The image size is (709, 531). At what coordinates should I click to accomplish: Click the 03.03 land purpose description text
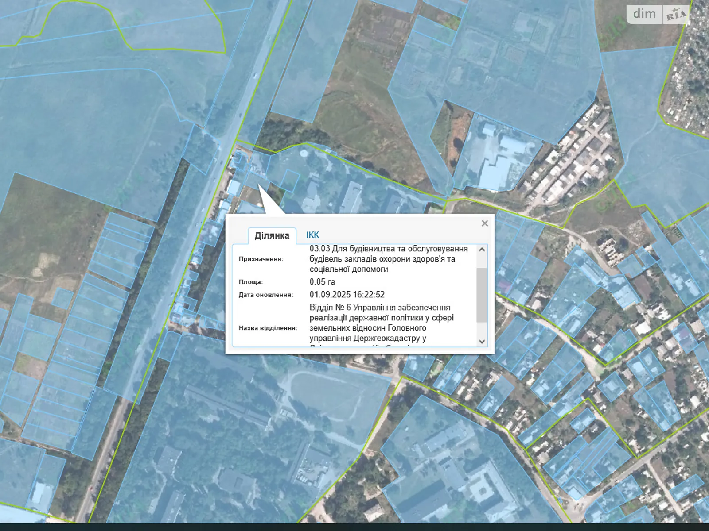388,259
